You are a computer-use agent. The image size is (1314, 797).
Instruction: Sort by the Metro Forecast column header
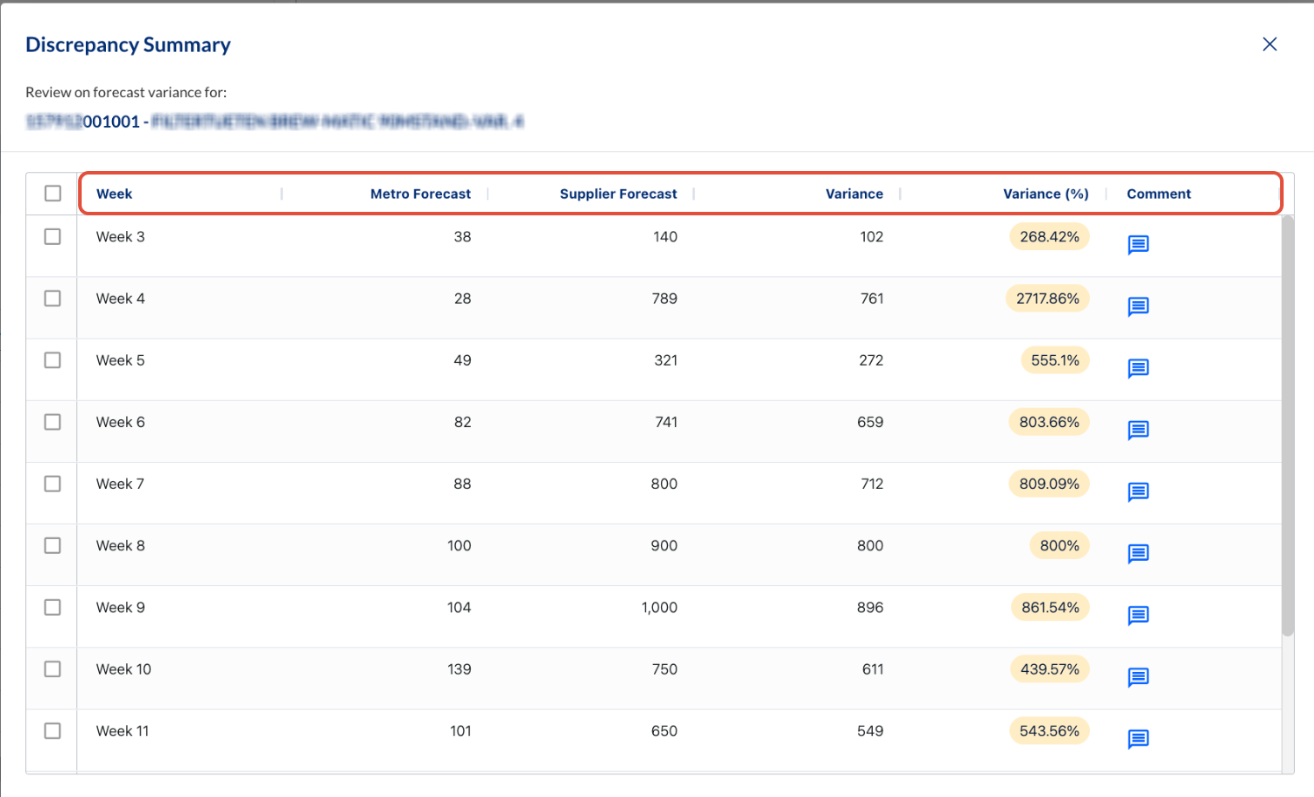pos(420,194)
